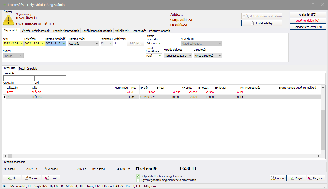Viewport: 328px width, 189px height.
Task: Click the preview icon on the Előnézet button
Action: 273,178
